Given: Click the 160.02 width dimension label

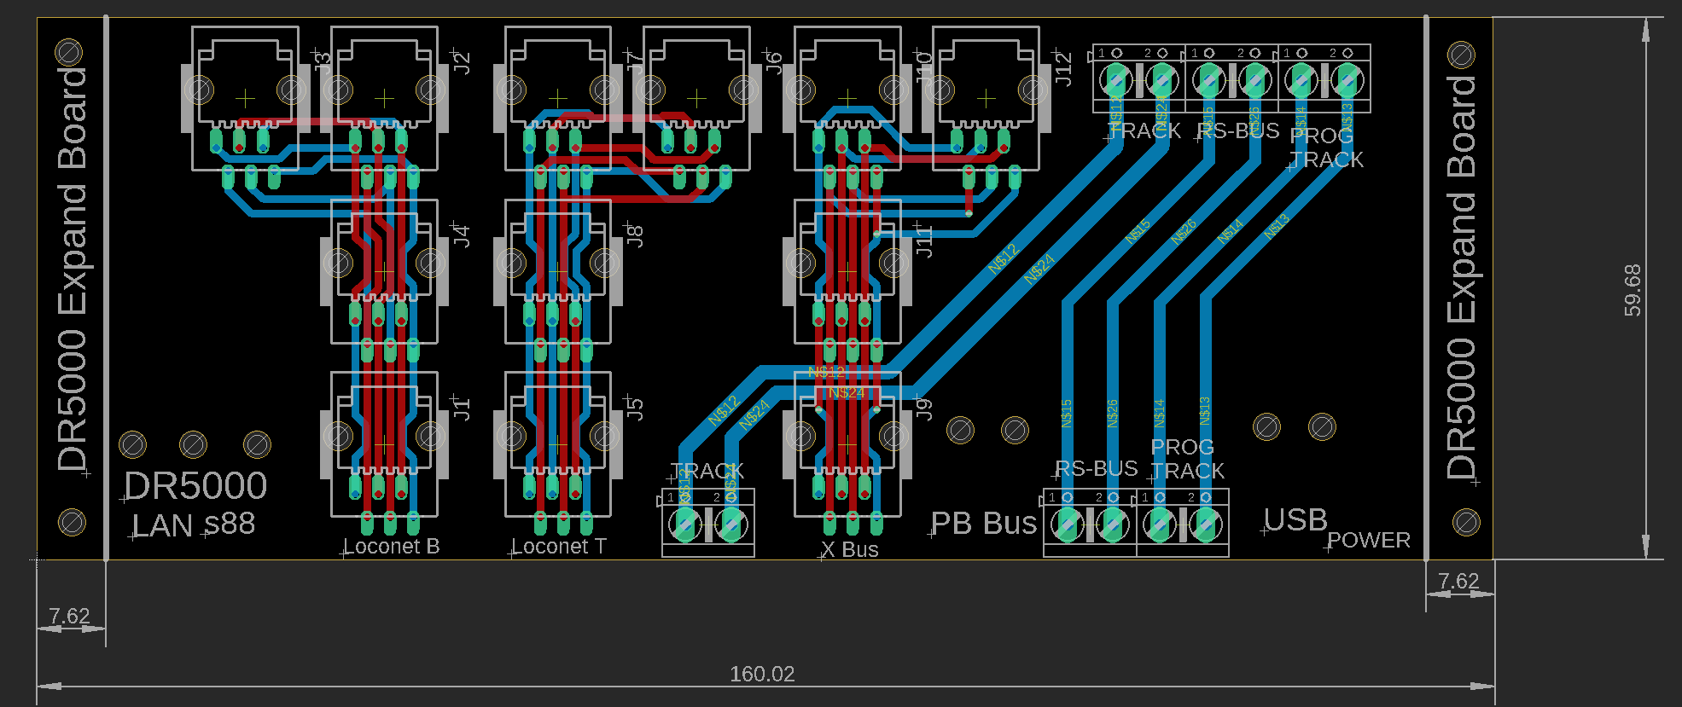Looking at the screenshot, I should (x=762, y=674).
